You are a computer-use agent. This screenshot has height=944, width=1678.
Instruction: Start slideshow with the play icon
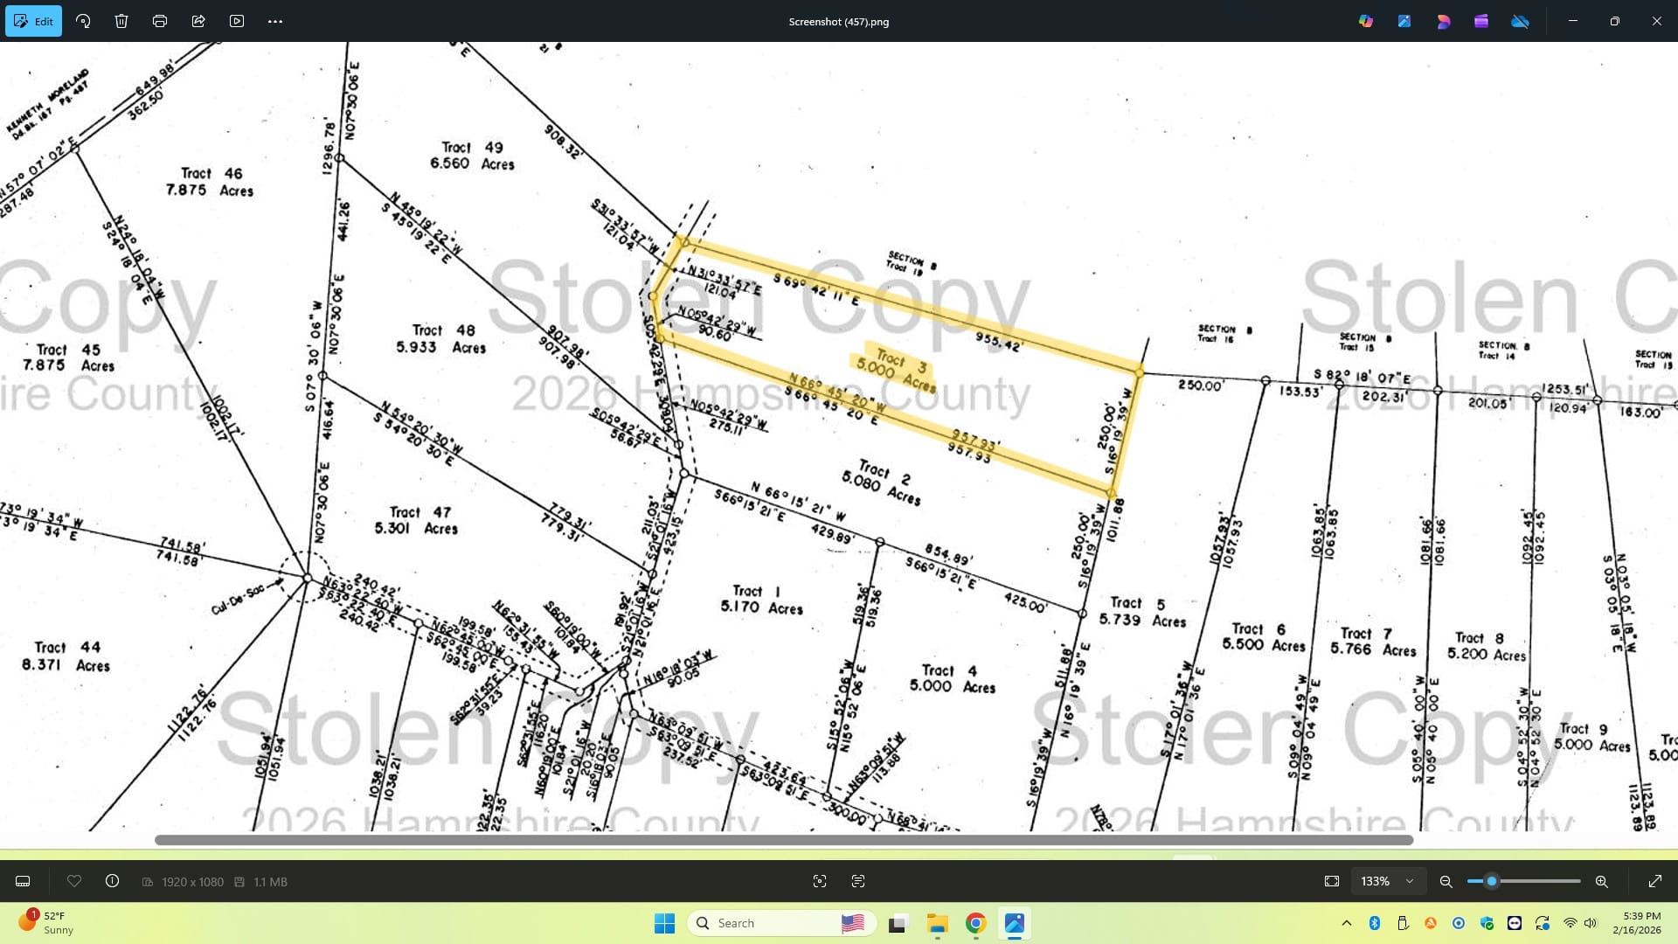click(x=237, y=21)
